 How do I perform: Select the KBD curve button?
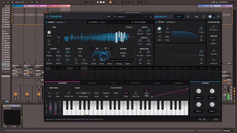(x=147, y=96)
